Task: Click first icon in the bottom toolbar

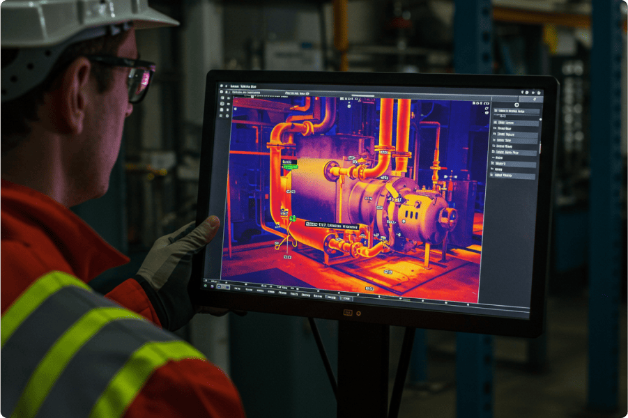Action: pos(206,285)
